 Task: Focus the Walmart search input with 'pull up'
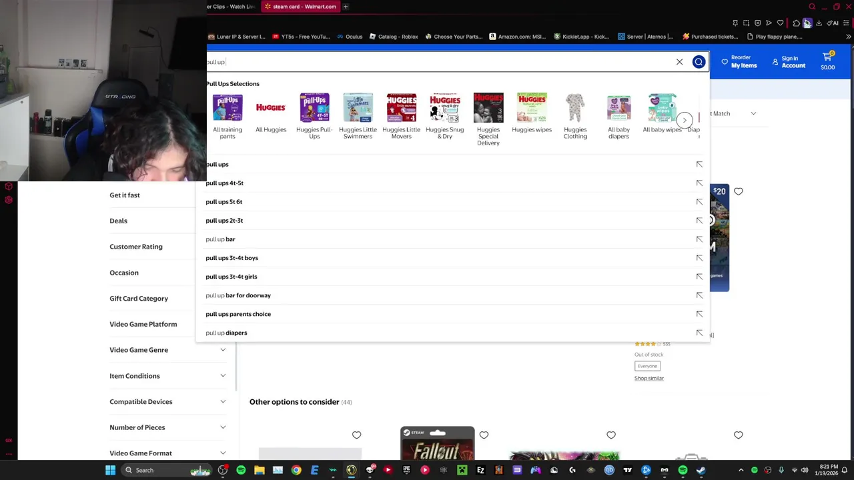click(440, 62)
